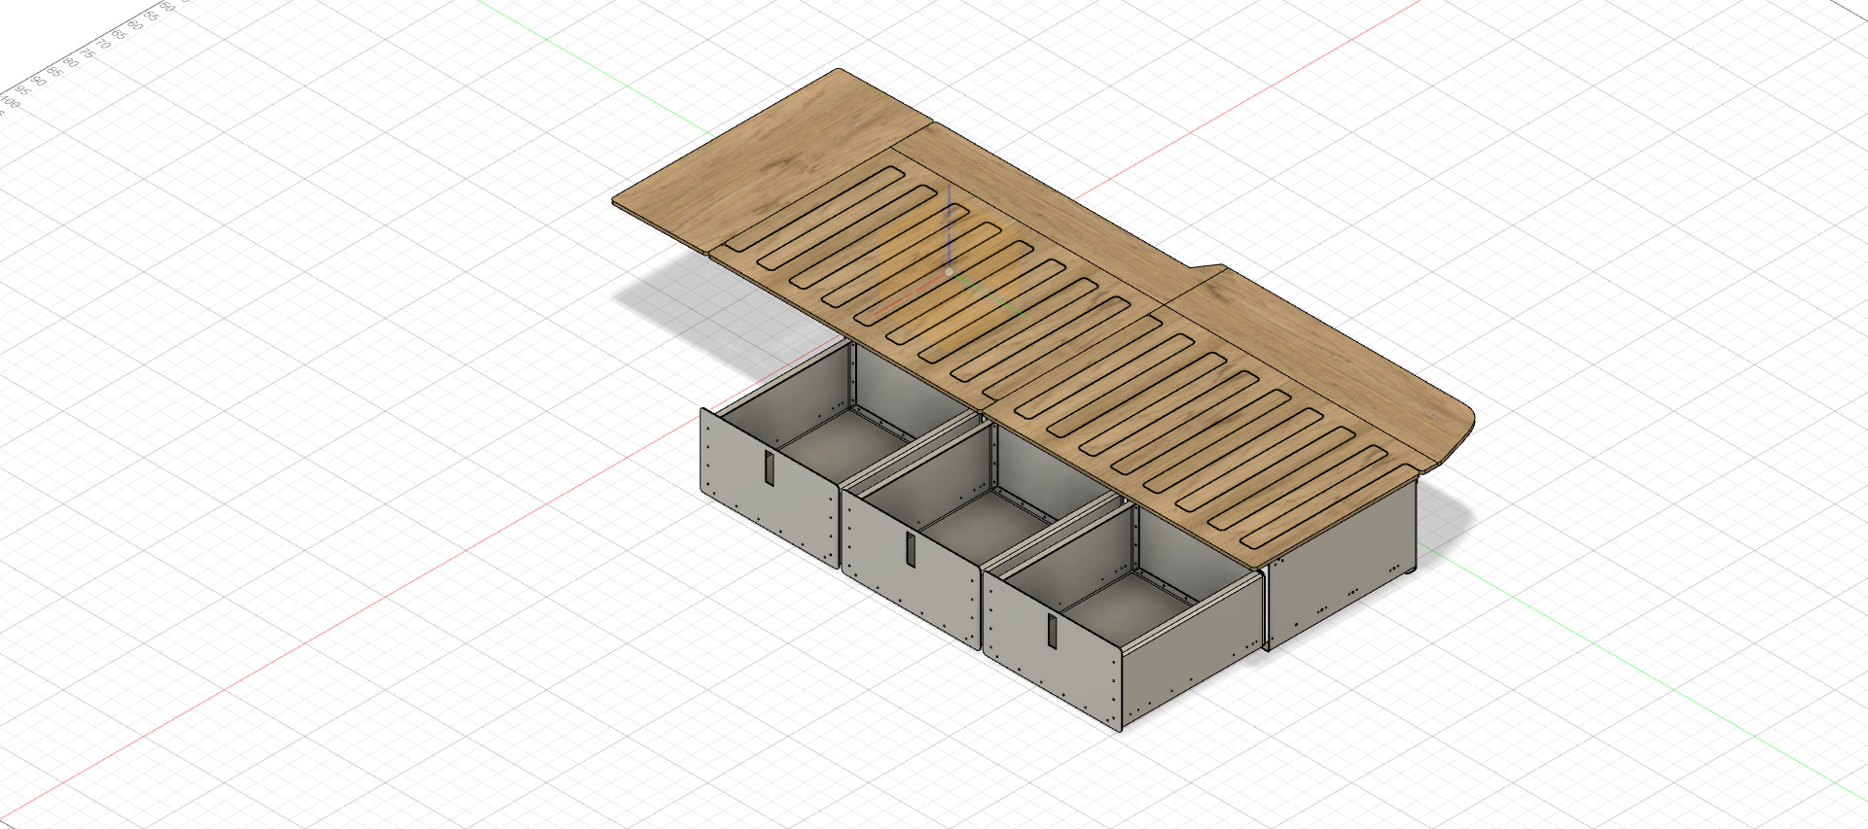Click the ruler label "70"
The height and width of the screenshot is (829, 1868).
103,44
